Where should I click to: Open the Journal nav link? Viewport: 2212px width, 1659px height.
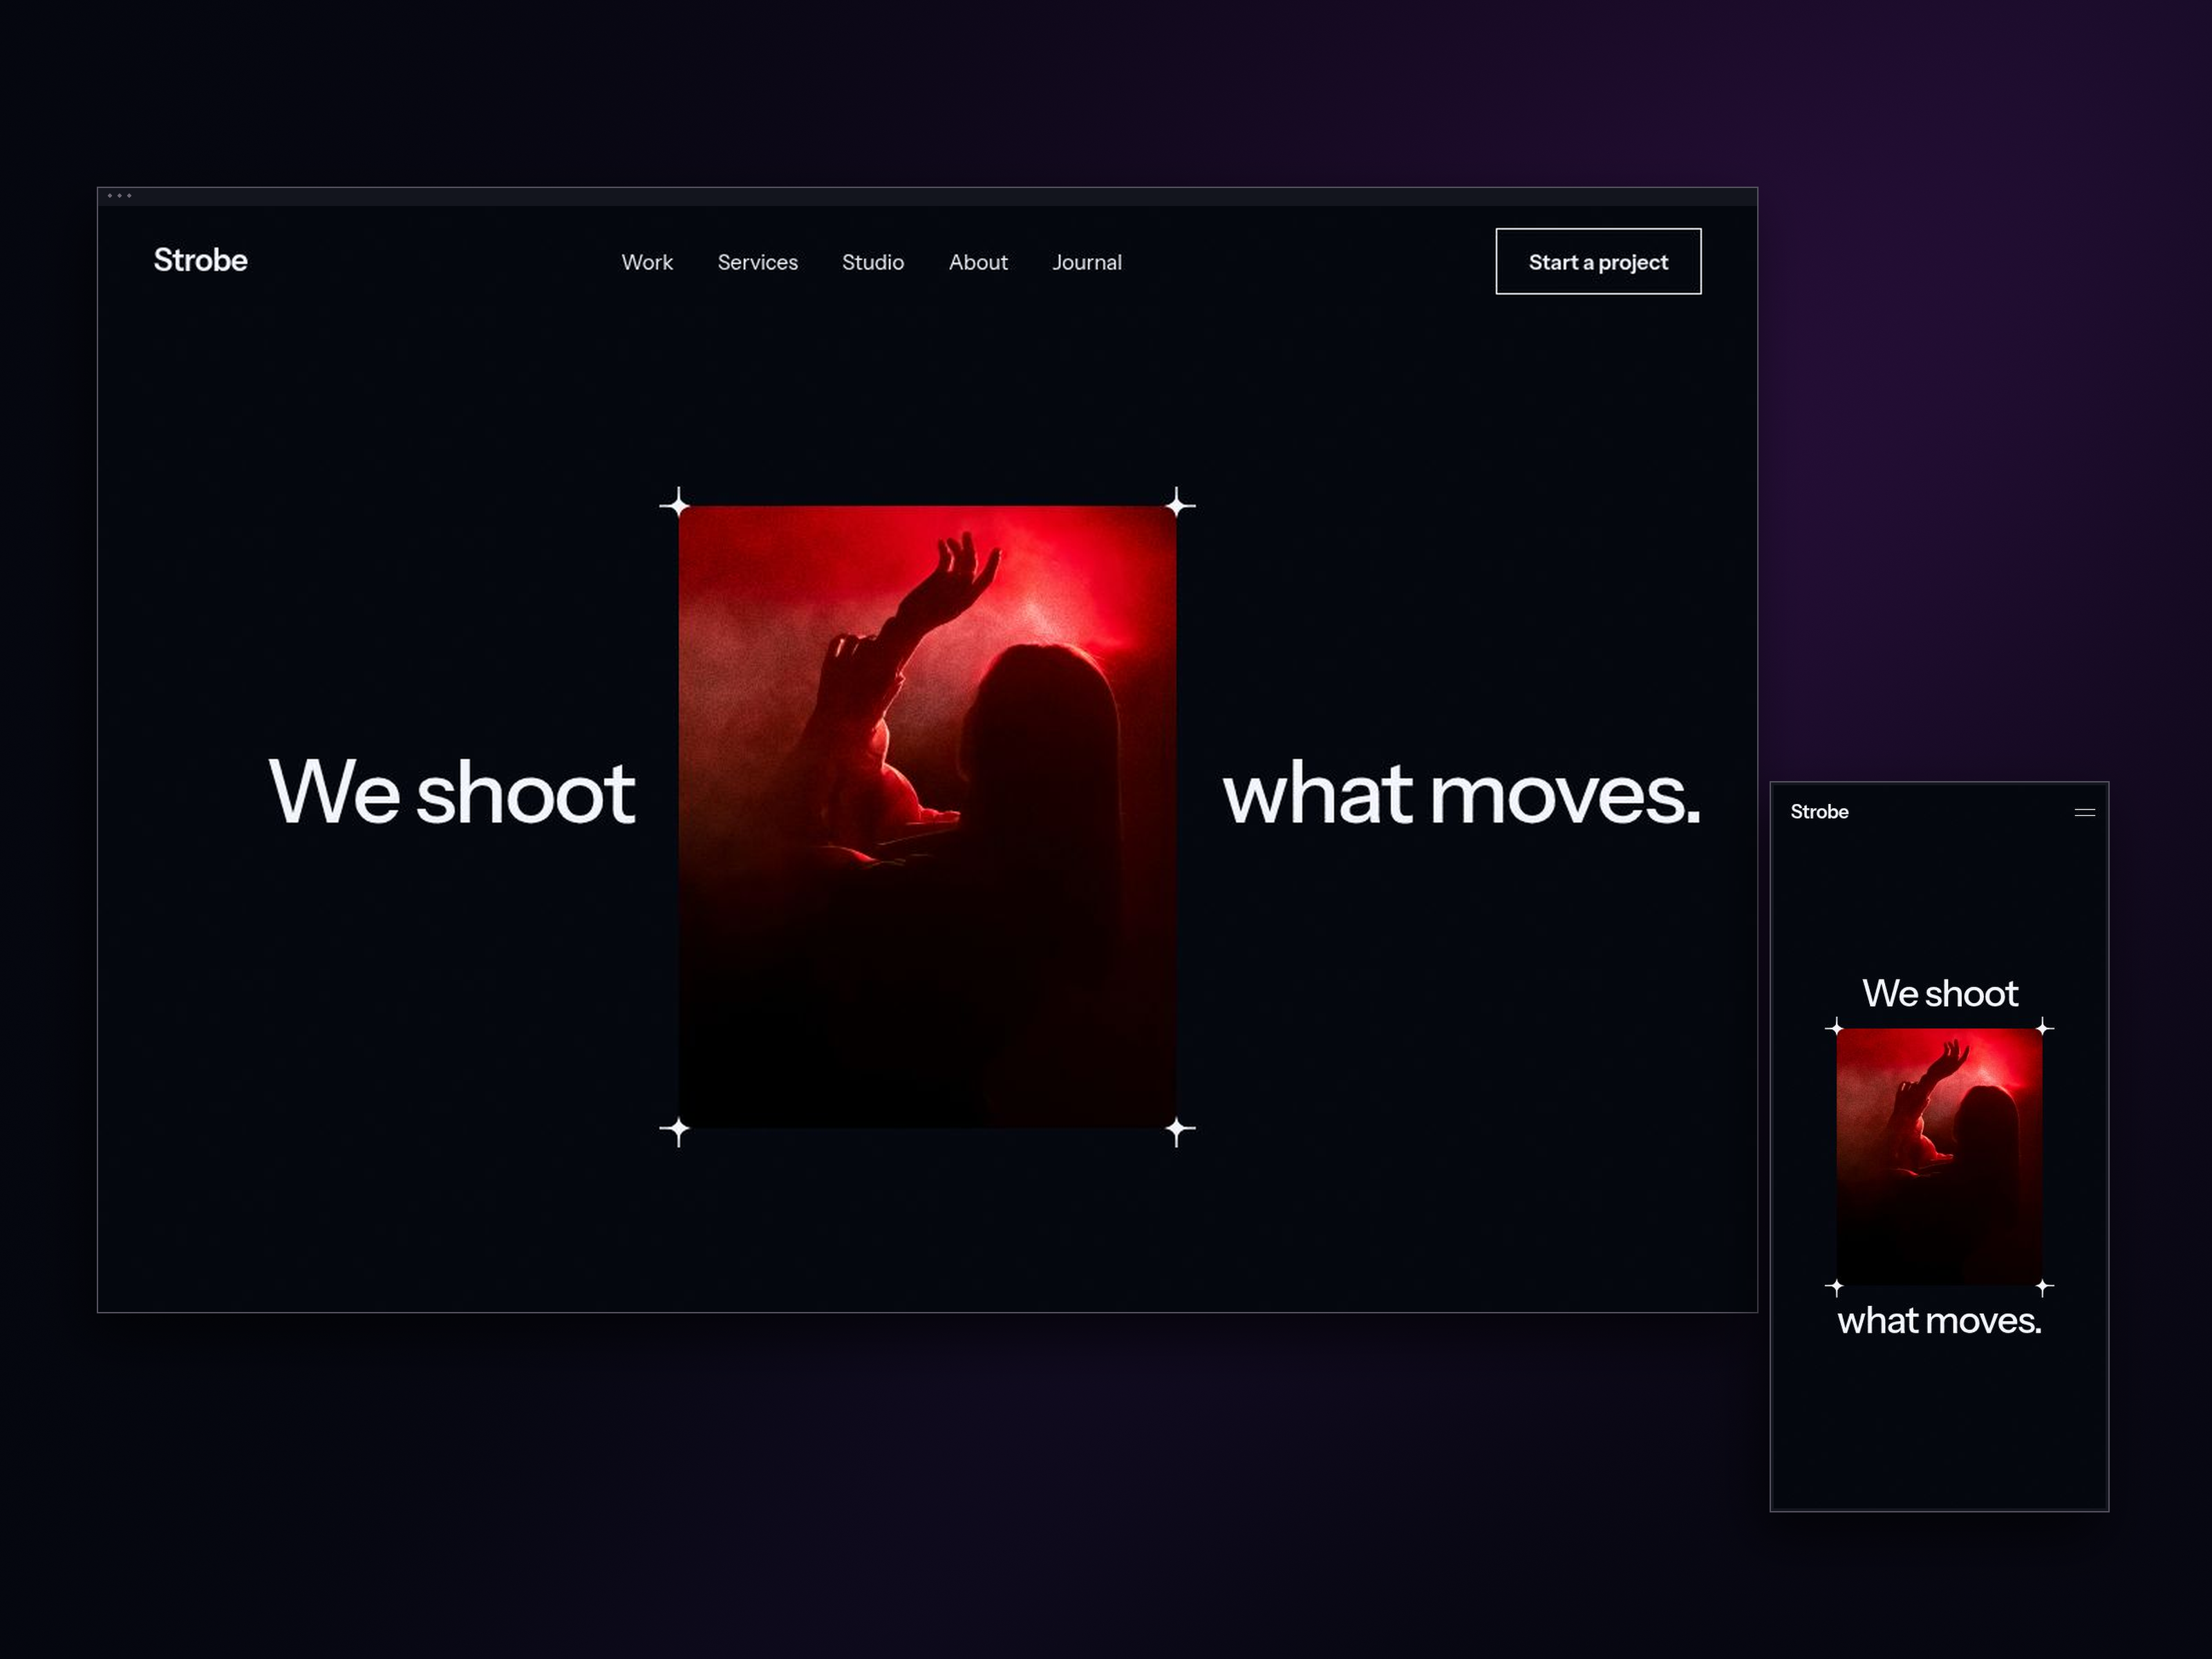(x=1087, y=262)
